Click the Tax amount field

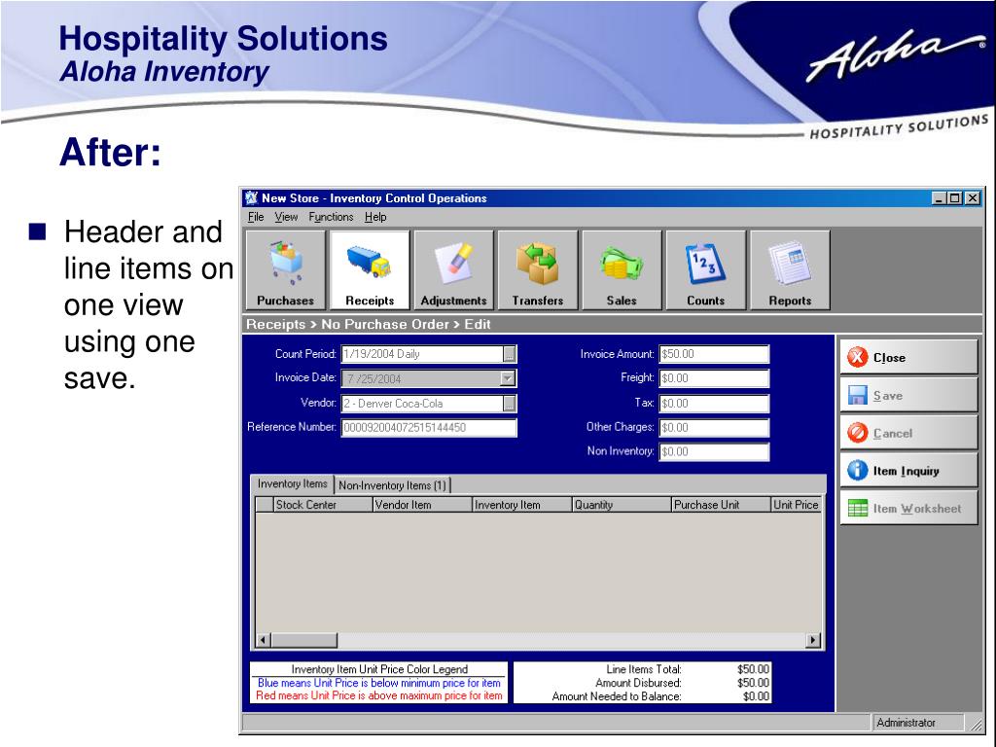pos(714,404)
